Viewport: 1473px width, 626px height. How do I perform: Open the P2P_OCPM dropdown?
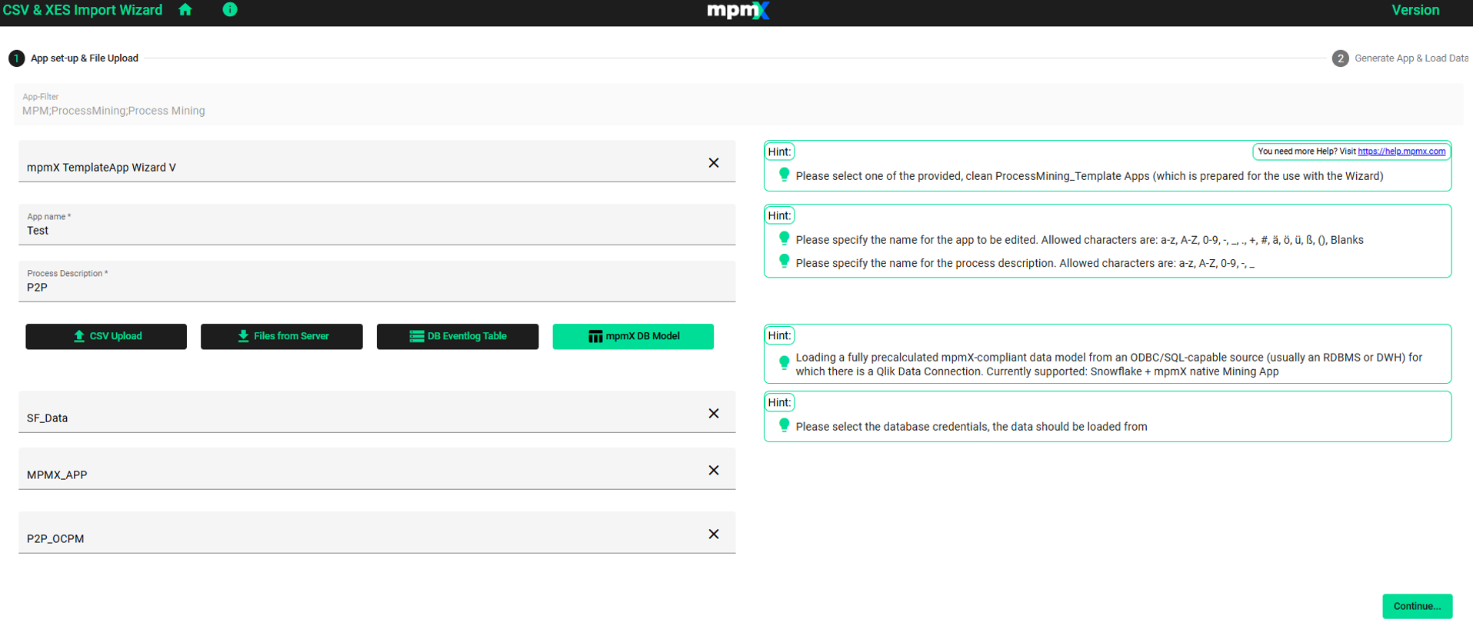click(x=377, y=533)
